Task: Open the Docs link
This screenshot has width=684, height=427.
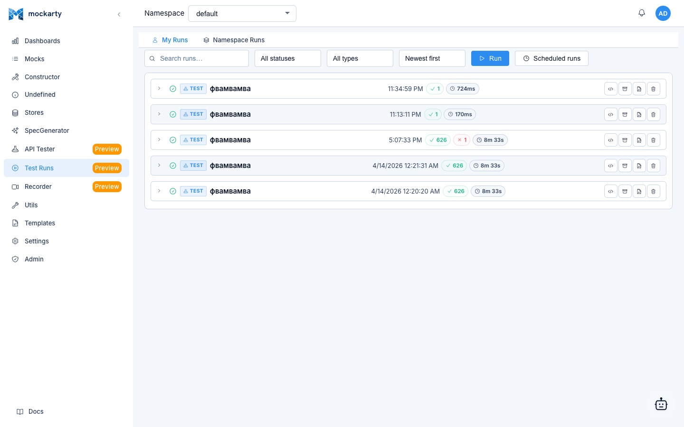Action: 30,411
